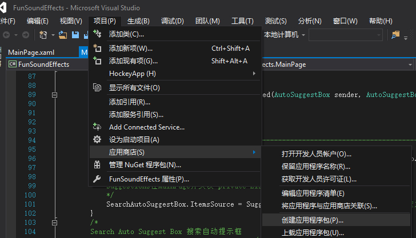Open the 窗口(W) menu
The width and height of the screenshot is (416, 238).
tap(345, 21)
